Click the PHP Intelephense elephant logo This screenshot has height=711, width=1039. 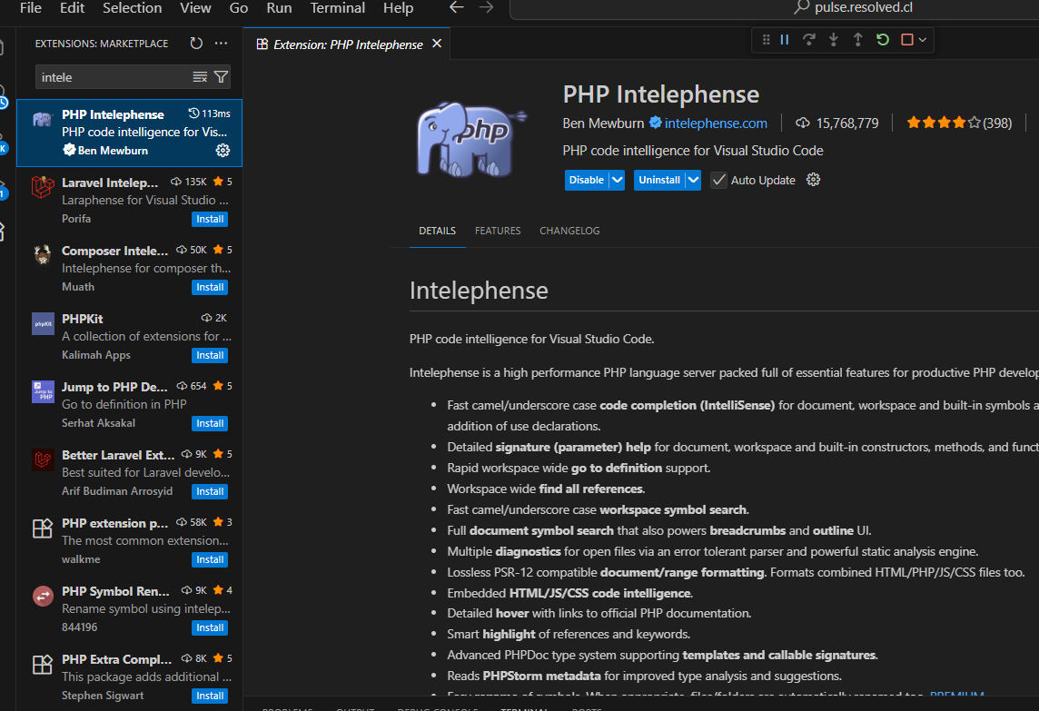(x=471, y=139)
